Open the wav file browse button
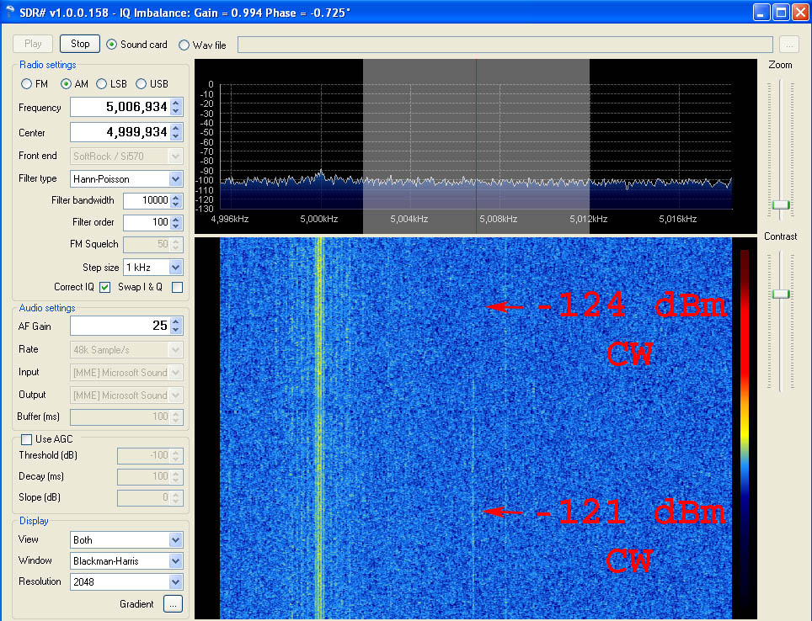This screenshot has height=621, width=812. click(x=789, y=45)
